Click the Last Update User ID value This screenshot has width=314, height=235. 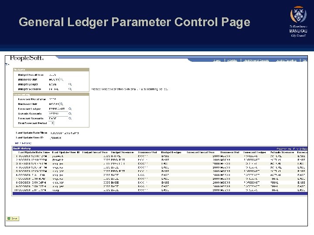[x=56, y=138]
